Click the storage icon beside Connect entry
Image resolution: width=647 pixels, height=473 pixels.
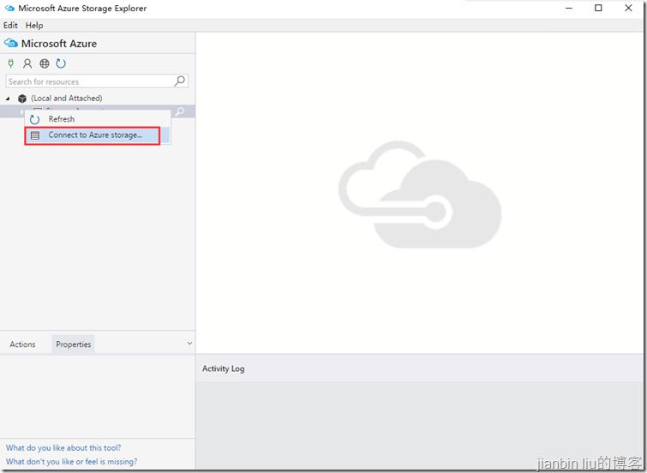(35, 135)
